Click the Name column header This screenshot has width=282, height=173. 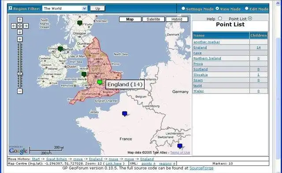[x=221, y=35]
